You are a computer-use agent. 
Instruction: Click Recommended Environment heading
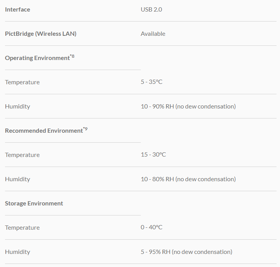[x=43, y=131]
